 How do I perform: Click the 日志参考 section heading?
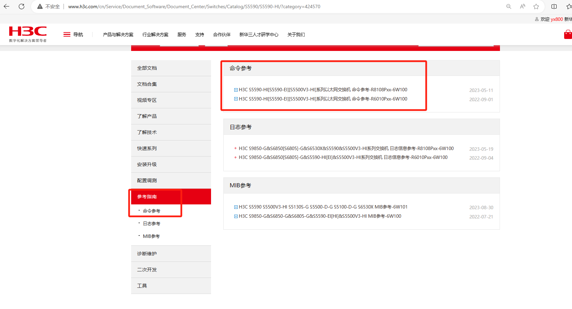point(240,127)
